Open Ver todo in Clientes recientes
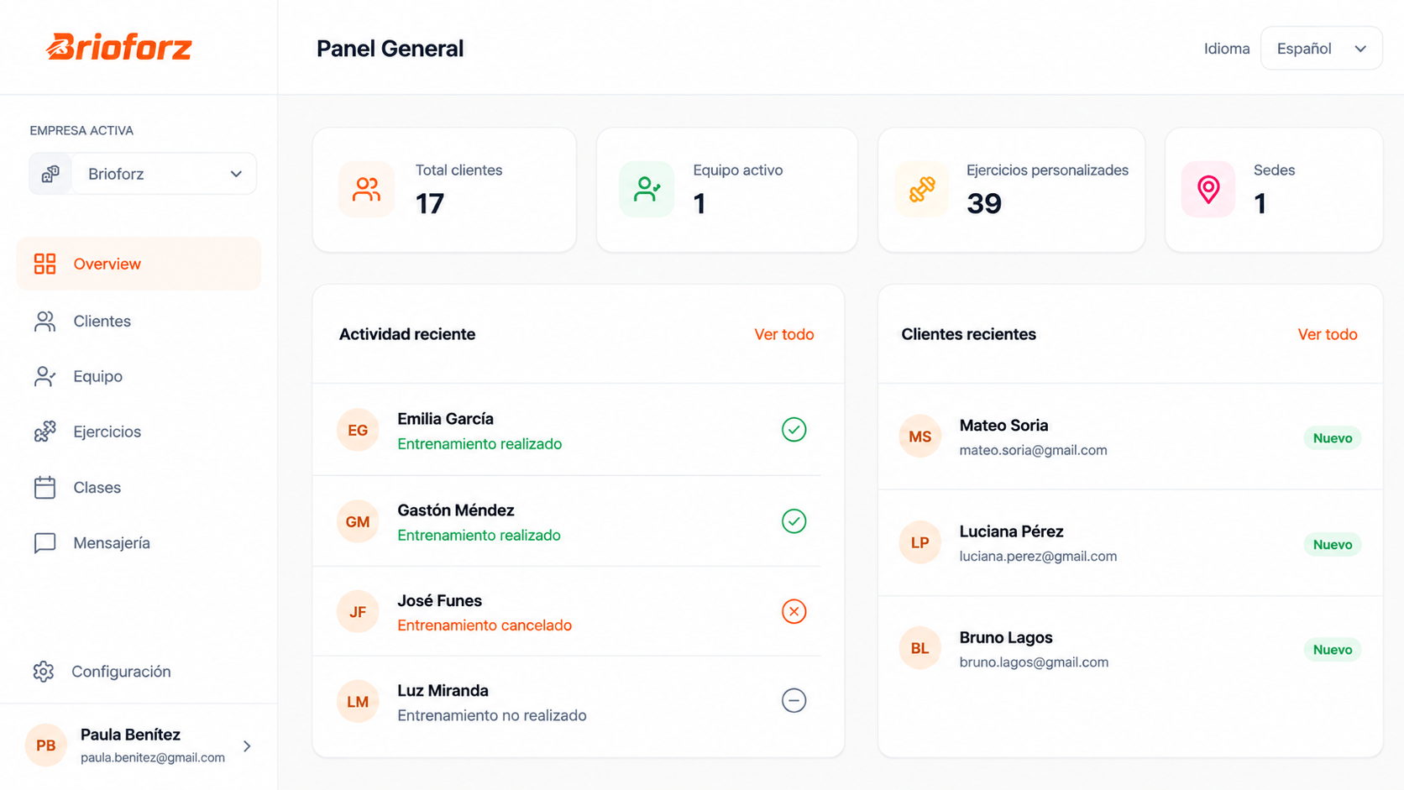This screenshot has width=1404, height=790. pyautogui.click(x=1328, y=334)
